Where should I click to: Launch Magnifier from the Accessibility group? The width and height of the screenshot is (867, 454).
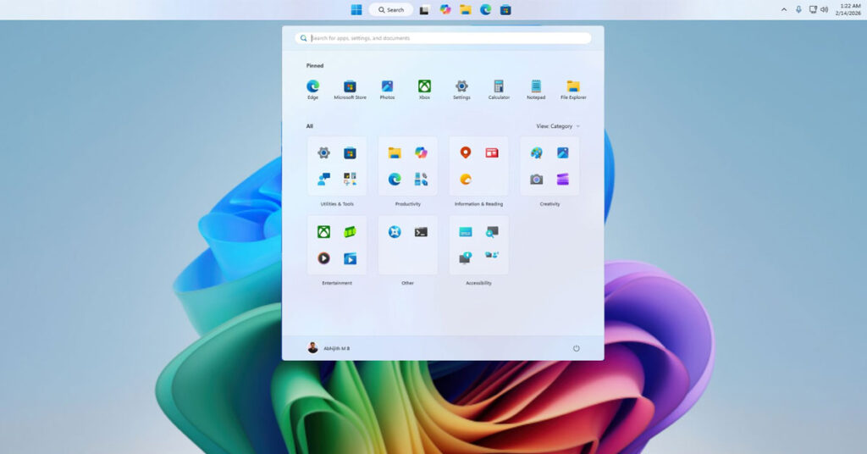492,232
